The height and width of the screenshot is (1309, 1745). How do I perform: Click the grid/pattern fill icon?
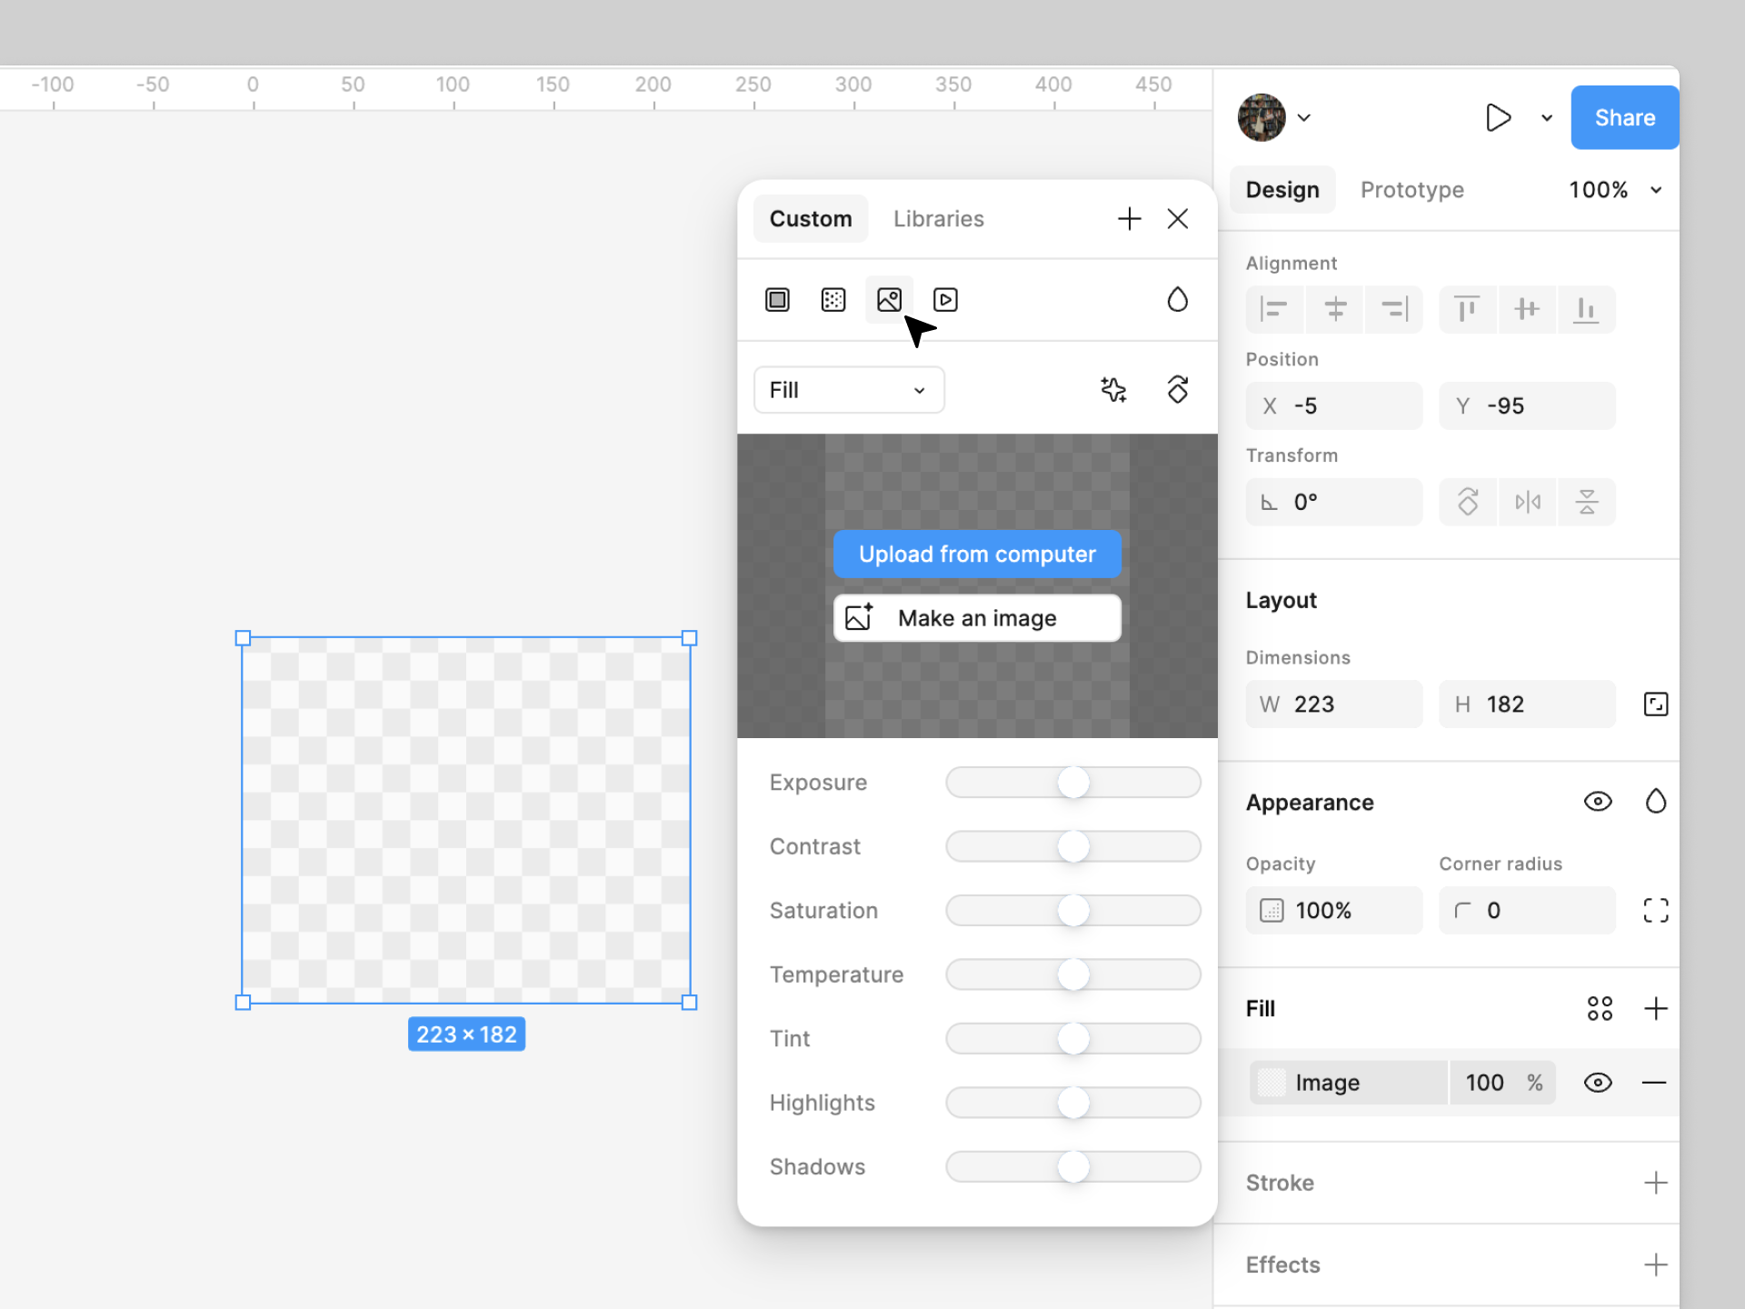click(835, 300)
